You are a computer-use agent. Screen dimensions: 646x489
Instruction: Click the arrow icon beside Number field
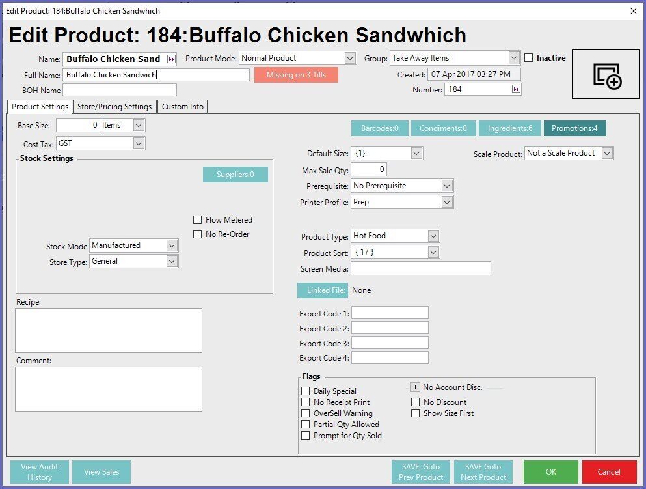(516, 89)
